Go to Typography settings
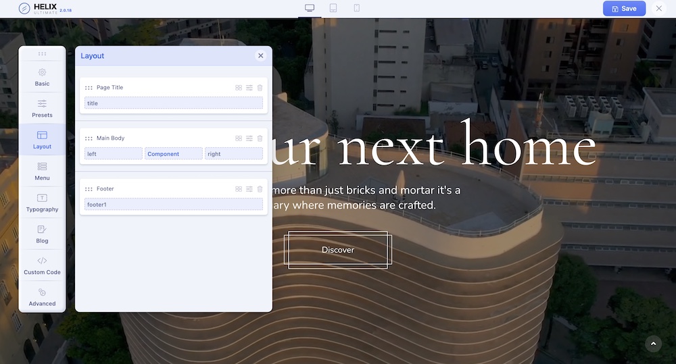Image resolution: width=676 pixels, height=364 pixels. [42, 203]
